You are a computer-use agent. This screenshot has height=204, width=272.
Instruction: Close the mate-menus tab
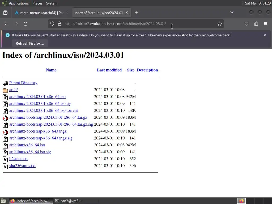point(67,13)
